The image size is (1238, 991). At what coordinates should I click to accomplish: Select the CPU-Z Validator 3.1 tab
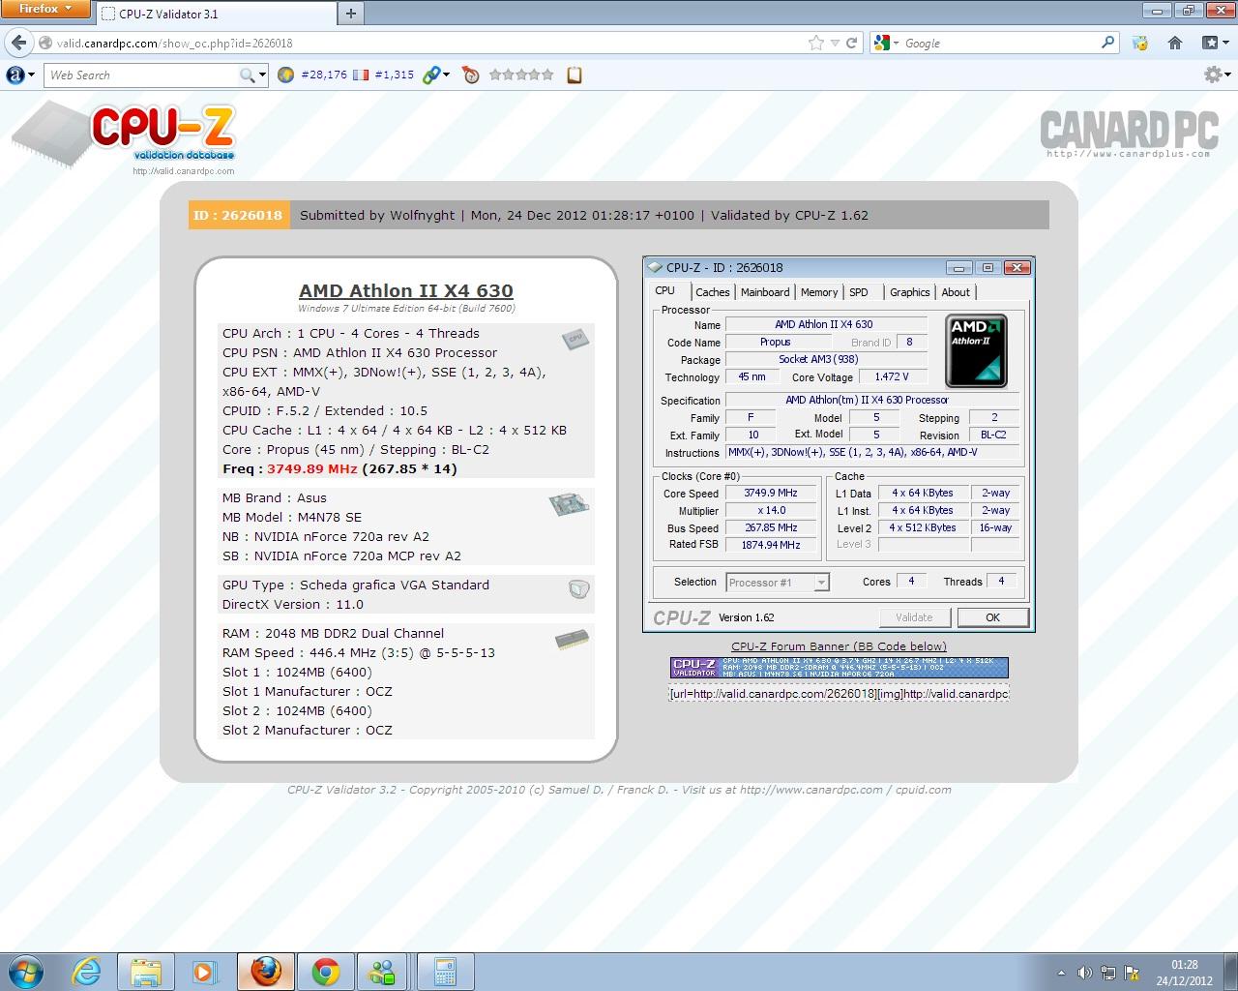coord(215,14)
